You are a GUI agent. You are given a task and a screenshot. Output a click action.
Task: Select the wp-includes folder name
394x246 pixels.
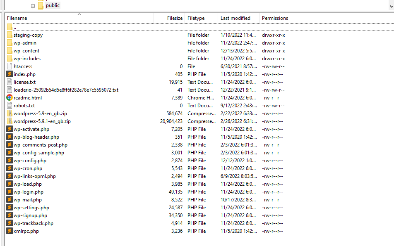click(27, 58)
